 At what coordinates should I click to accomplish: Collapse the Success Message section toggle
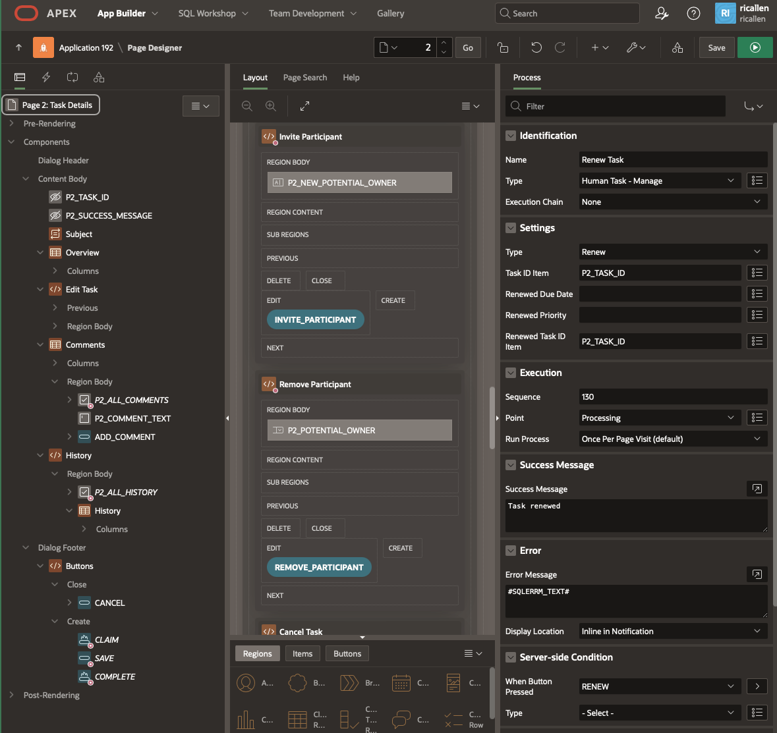coord(511,465)
